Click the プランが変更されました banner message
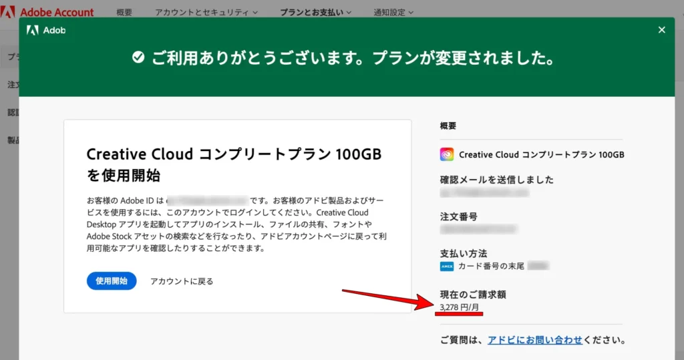 [464, 57]
